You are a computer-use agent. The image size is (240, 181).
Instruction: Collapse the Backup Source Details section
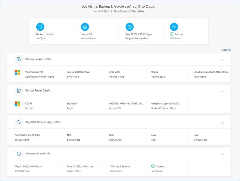click(222, 60)
